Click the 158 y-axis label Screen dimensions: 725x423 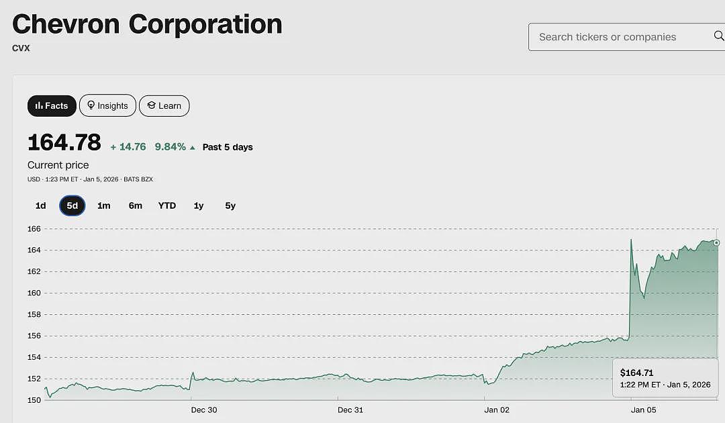[34, 314]
